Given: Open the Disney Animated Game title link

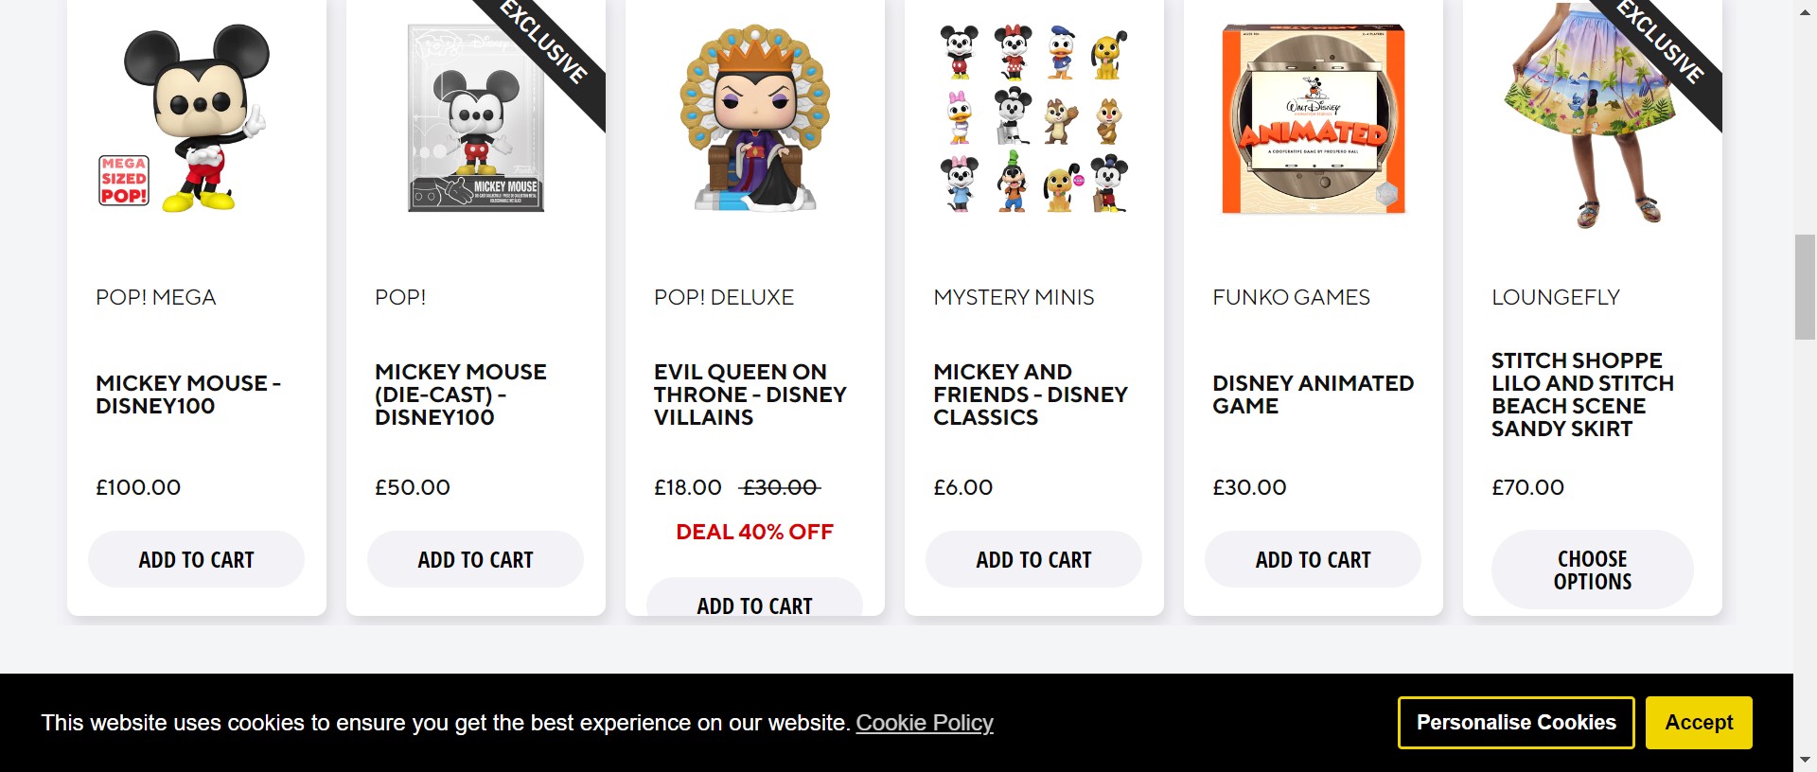Looking at the screenshot, I should pyautogui.click(x=1313, y=395).
